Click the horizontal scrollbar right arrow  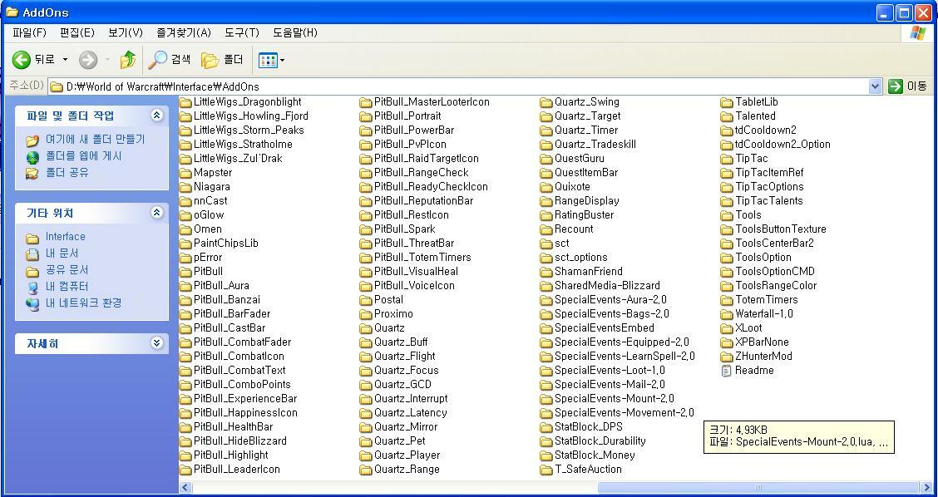pyautogui.click(x=926, y=488)
